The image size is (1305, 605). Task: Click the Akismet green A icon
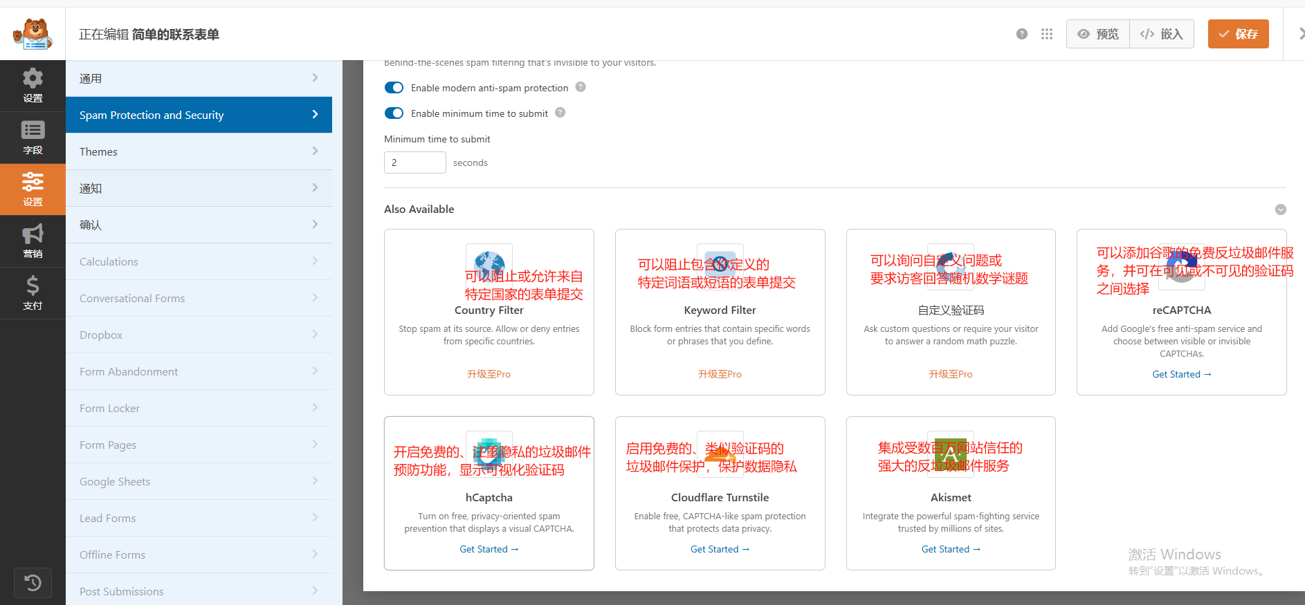pos(951,454)
